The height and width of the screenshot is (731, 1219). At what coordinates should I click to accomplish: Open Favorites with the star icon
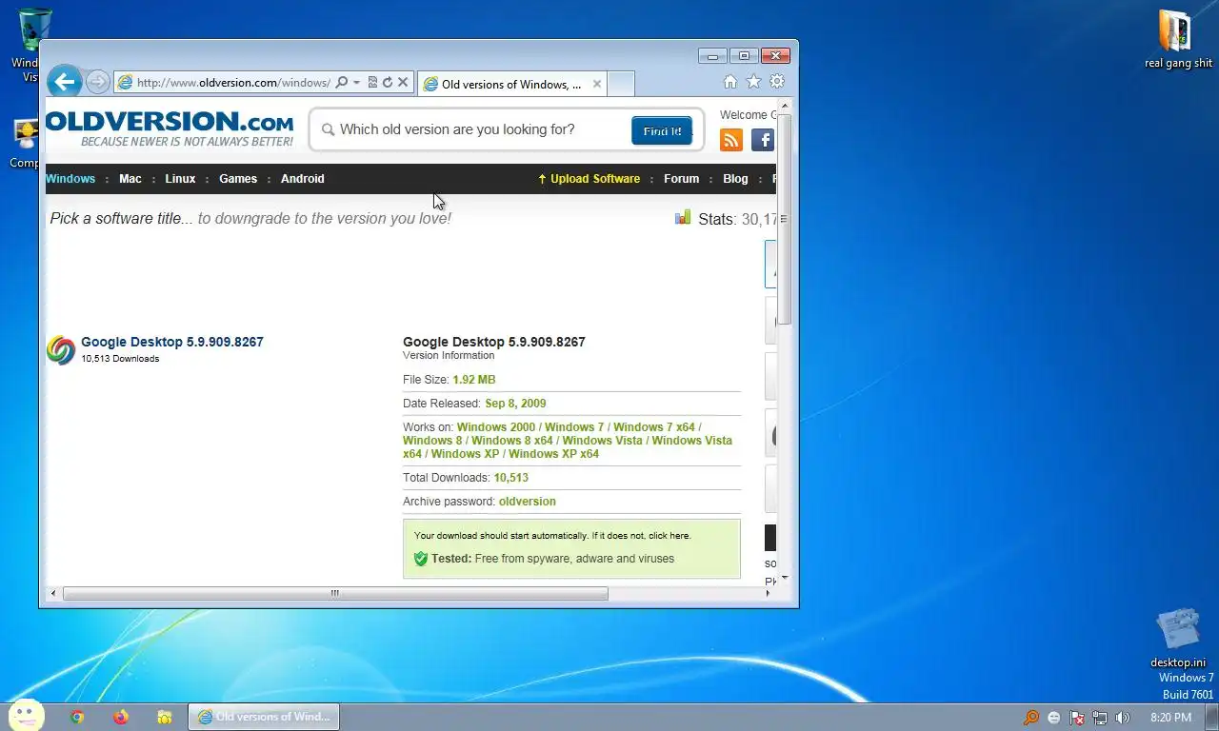tap(753, 82)
